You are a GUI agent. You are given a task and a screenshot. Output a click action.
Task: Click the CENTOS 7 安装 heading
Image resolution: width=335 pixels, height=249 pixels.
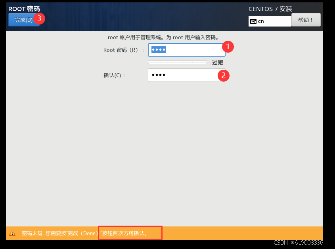click(270, 9)
